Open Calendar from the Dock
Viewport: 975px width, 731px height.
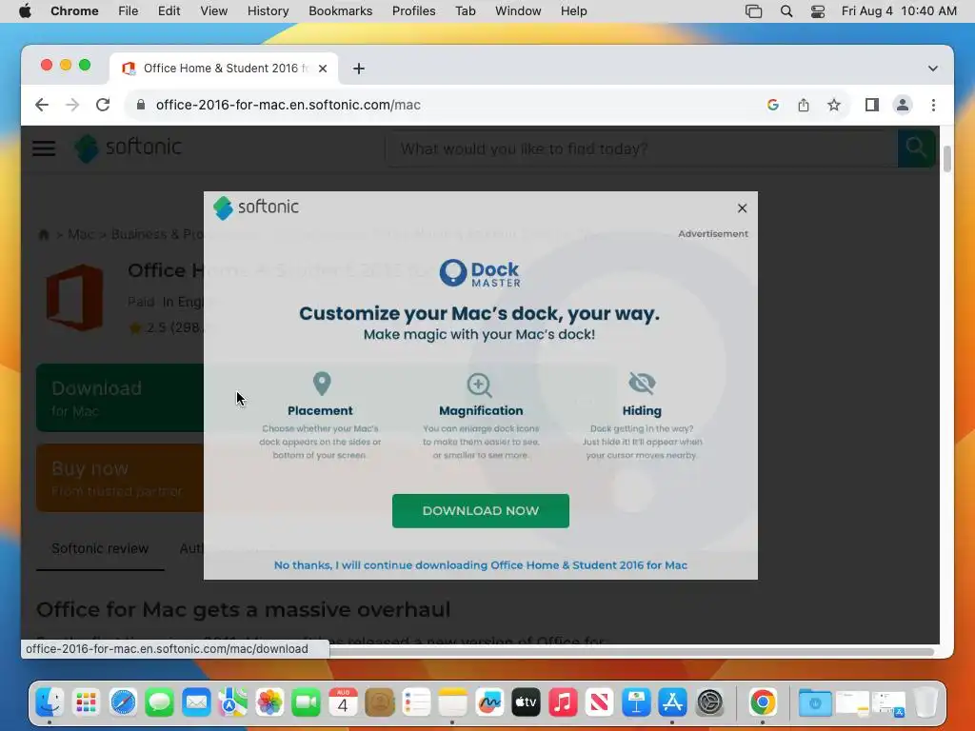[x=343, y=702]
